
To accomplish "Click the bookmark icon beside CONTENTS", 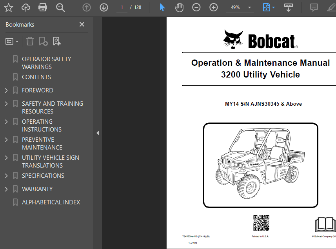I will 15,77.
